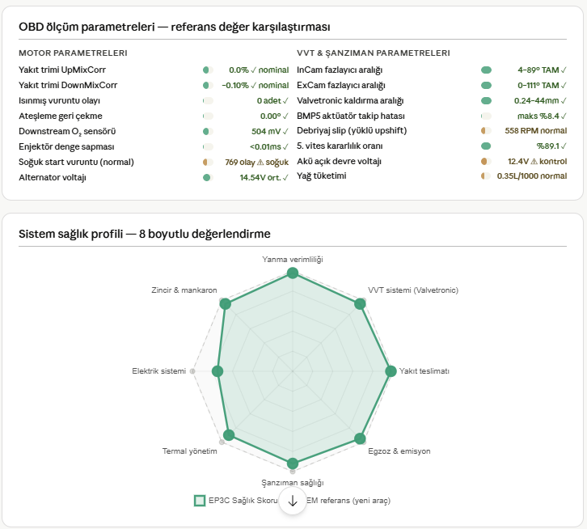Click the Akü açık devre voltajı indicator

485,162
